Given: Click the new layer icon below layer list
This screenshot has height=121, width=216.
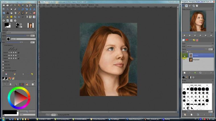Looking at the screenshot, I should (x=185, y=73).
